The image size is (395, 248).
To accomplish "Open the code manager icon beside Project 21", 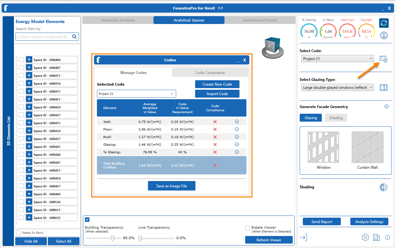I will [x=383, y=59].
